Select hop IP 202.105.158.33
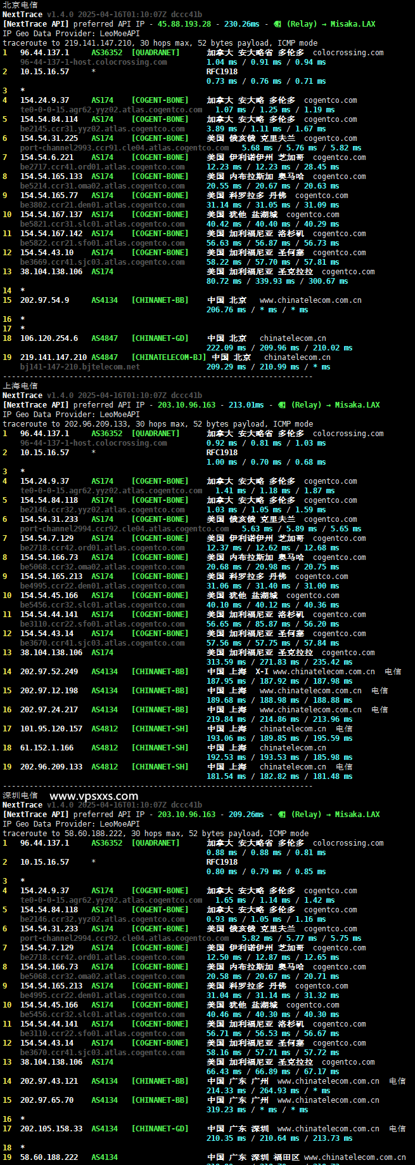The height and width of the screenshot is (1165, 415). click(51, 1128)
